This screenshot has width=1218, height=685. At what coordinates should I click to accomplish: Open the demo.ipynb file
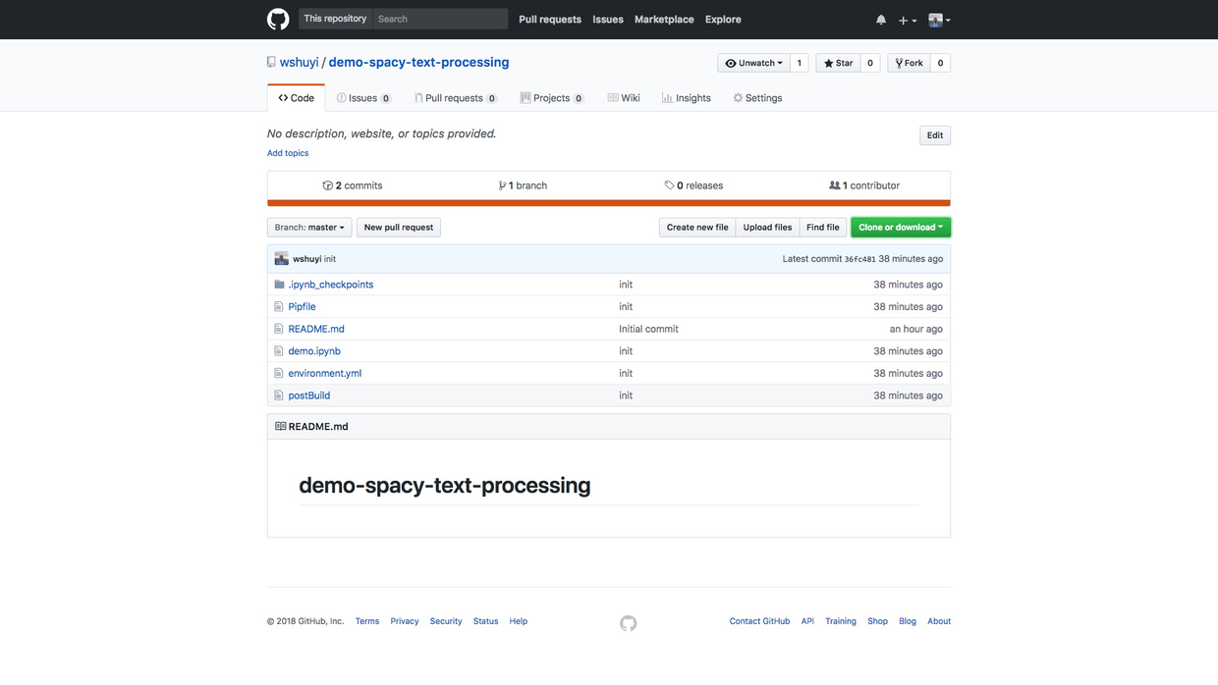coord(314,351)
